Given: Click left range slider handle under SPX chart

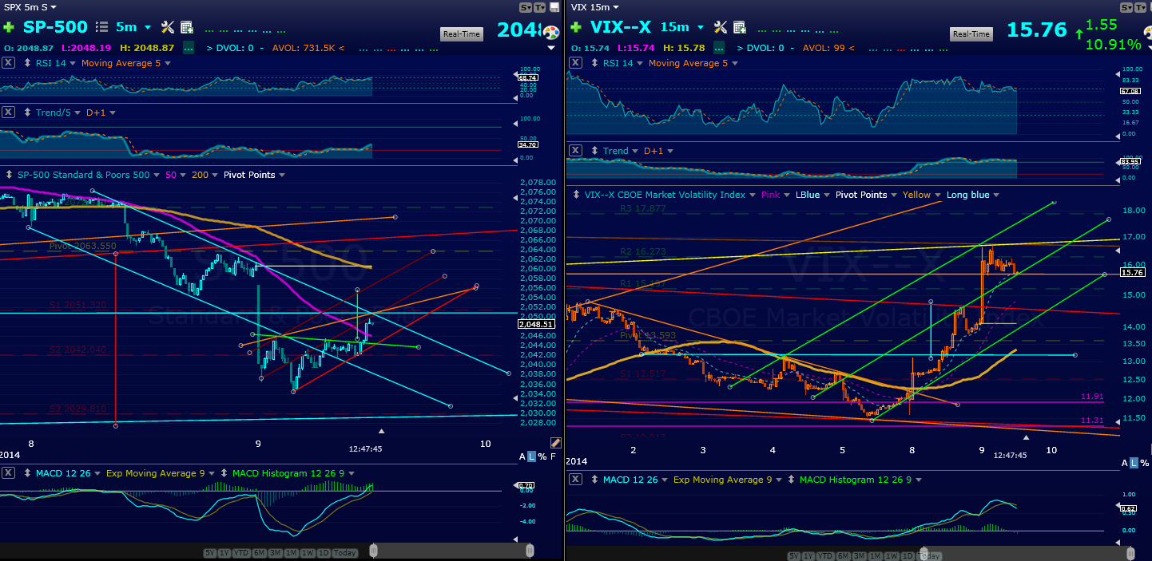Looking at the screenshot, I should 373,551.
